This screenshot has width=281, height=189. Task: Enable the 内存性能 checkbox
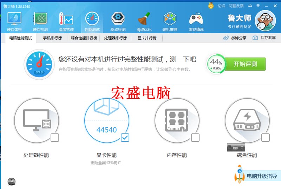click(x=195, y=138)
